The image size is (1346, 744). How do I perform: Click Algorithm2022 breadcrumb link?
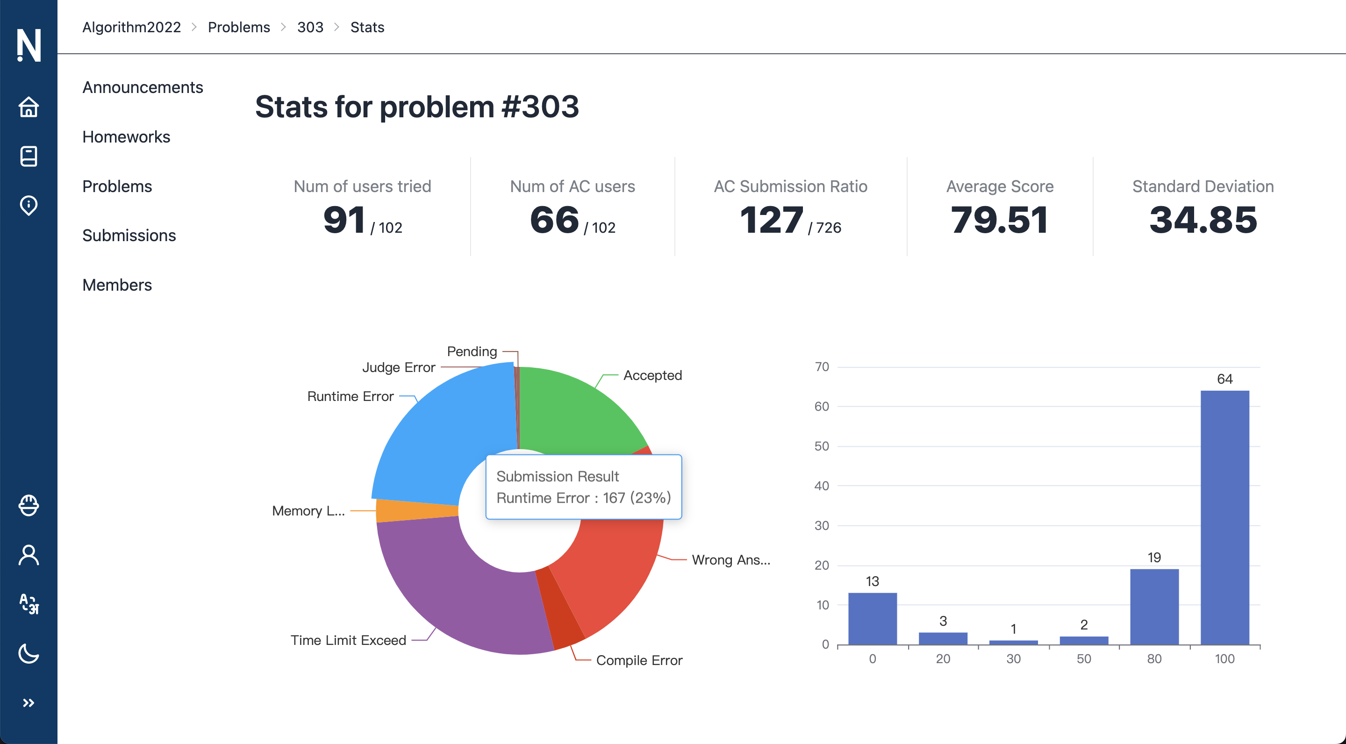[x=131, y=27]
